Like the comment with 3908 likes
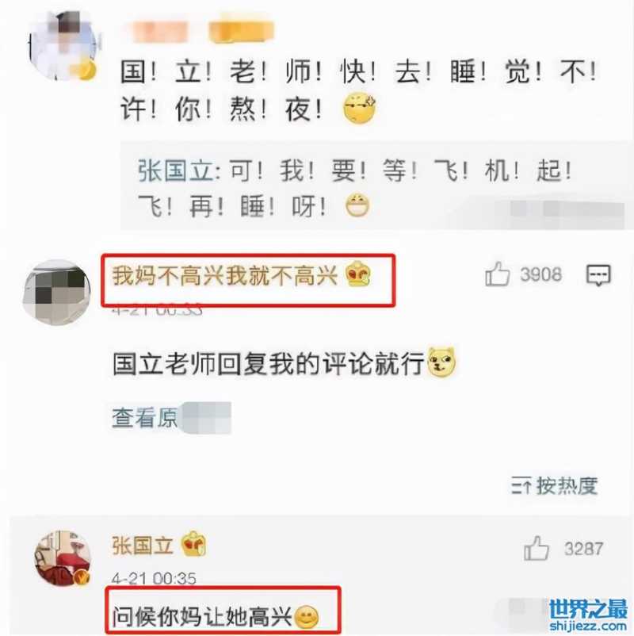Screen dimensions: 634x636 [x=497, y=274]
